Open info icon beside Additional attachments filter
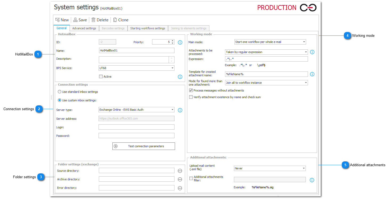The height and width of the screenshot is (199, 390). pos(312,180)
